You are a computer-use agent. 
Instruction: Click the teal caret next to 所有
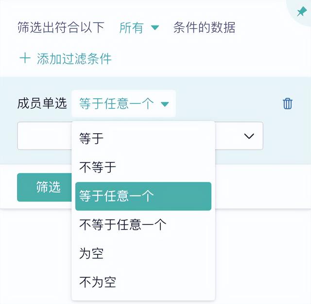[x=155, y=28]
